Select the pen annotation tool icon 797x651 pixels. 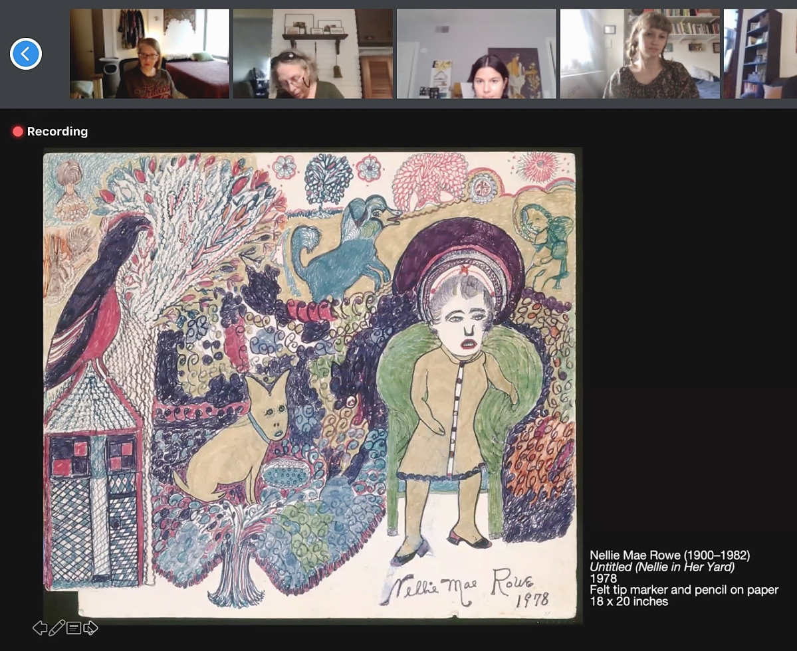[x=57, y=628]
